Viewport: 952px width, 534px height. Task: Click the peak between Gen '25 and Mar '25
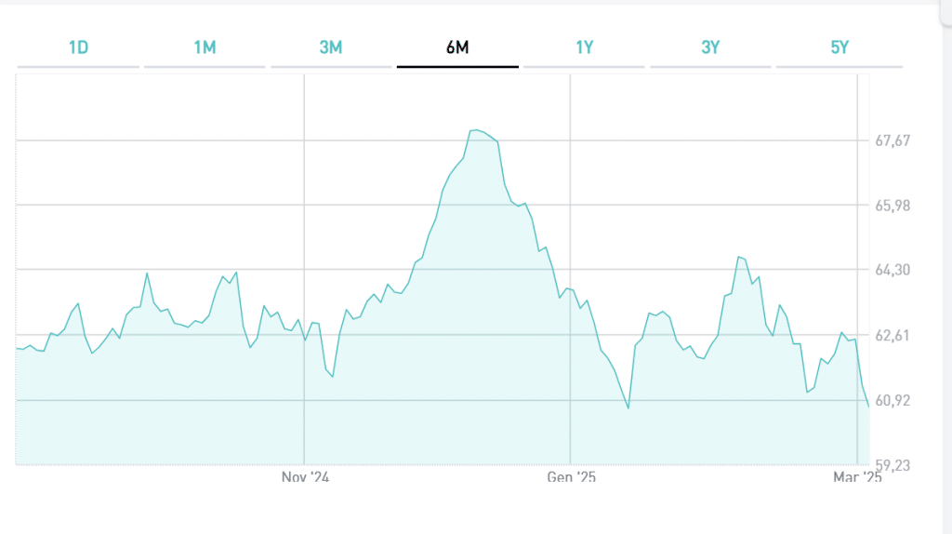click(738, 257)
